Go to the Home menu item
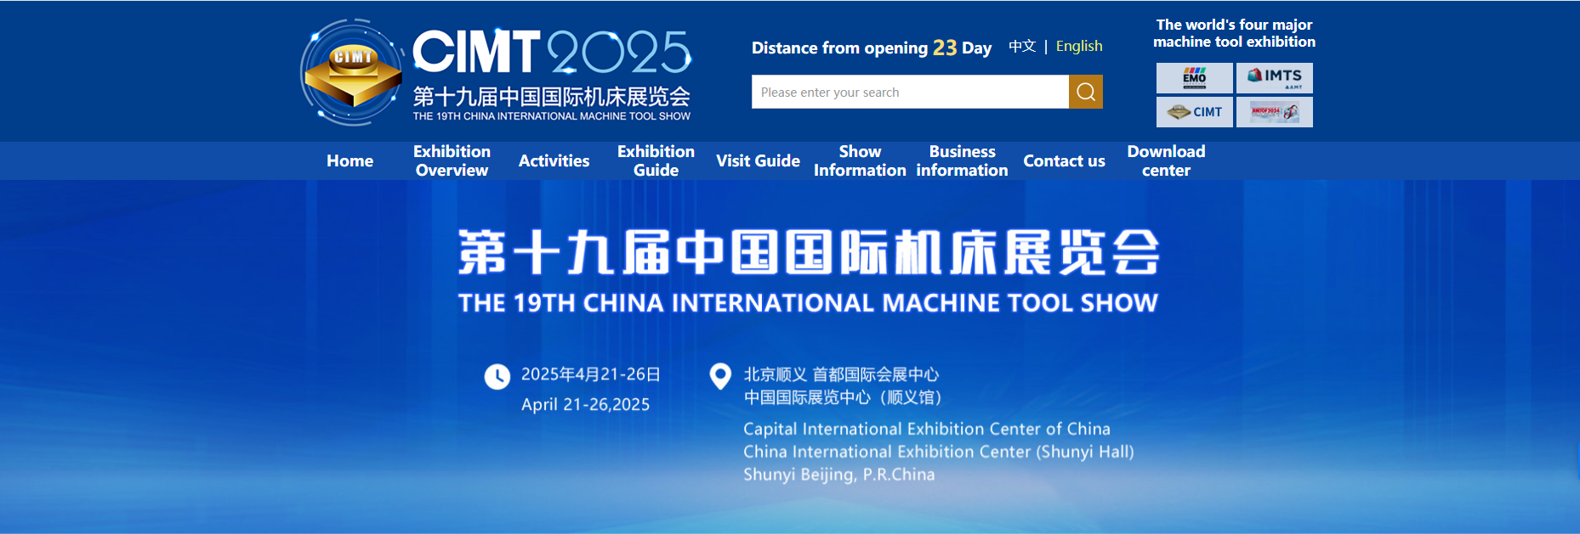Screen dimensions: 1580x534 point(350,160)
